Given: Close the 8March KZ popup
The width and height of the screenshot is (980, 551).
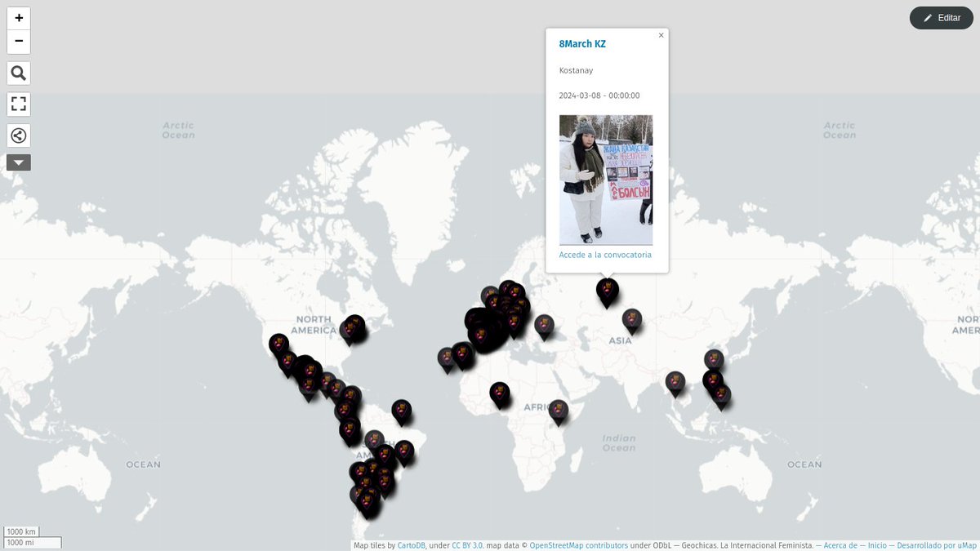Looking at the screenshot, I should (661, 34).
